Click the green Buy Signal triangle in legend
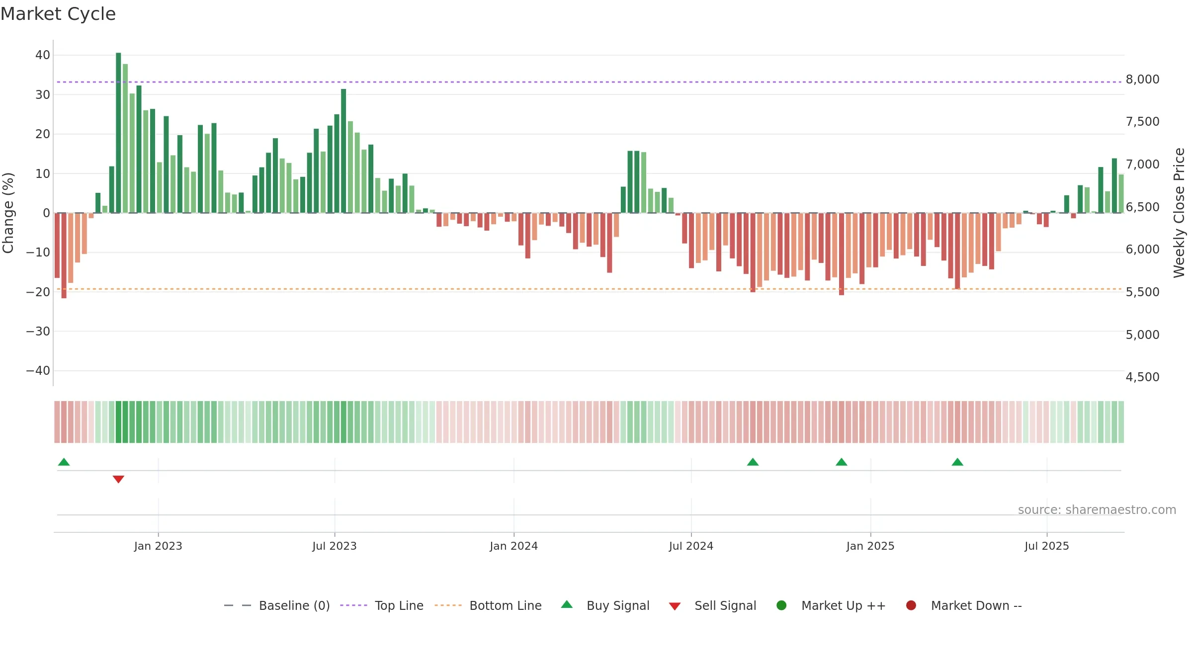 (x=567, y=604)
